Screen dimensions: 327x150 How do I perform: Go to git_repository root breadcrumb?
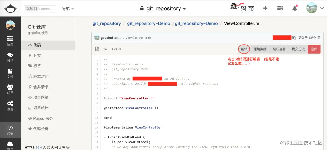click(x=107, y=23)
